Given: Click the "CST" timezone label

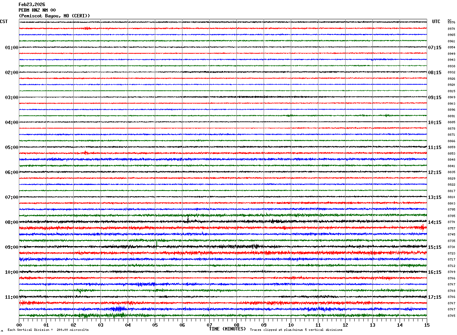Looking at the screenshot, I should (4, 22).
